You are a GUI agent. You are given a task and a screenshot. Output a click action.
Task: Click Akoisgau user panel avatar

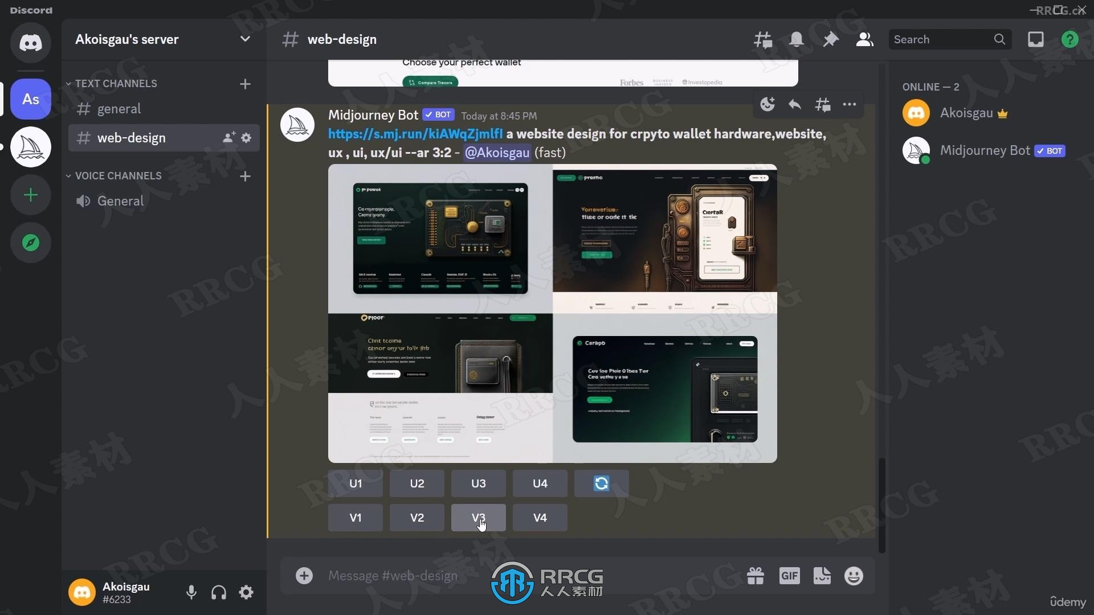pos(82,593)
